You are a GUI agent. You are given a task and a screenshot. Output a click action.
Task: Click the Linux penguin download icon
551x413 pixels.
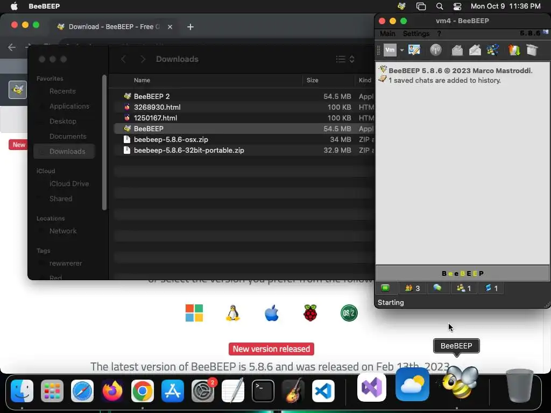tap(232, 313)
